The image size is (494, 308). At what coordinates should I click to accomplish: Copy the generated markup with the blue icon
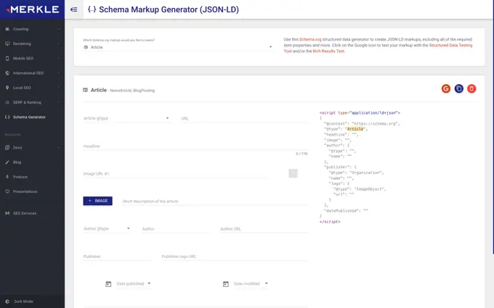pyautogui.click(x=459, y=88)
